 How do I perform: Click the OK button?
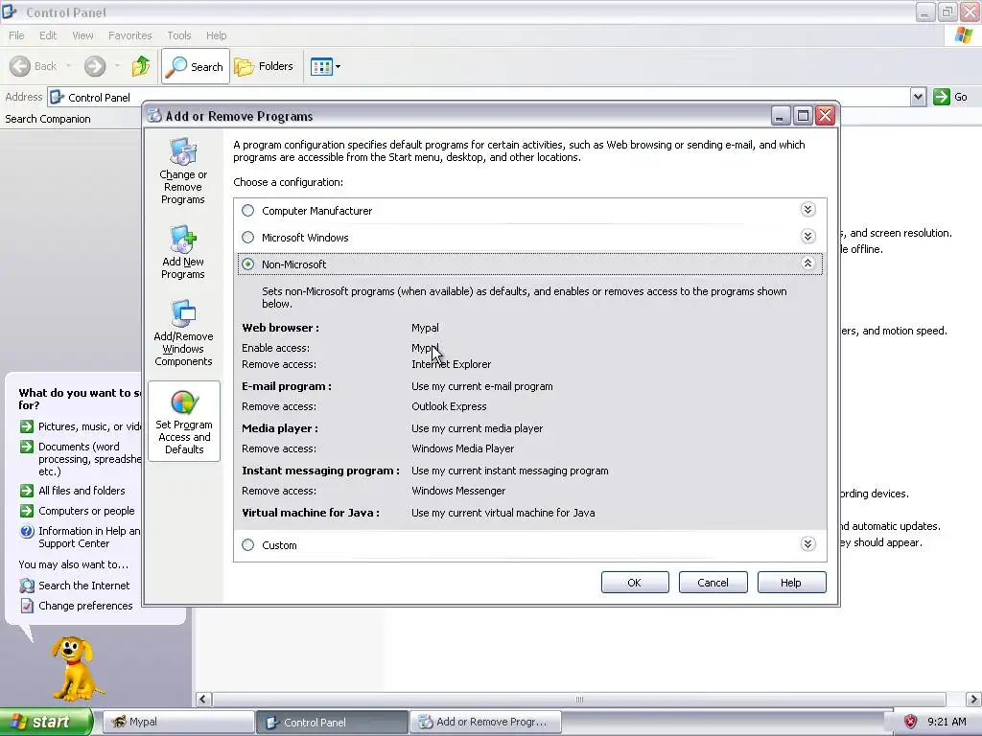(635, 582)
